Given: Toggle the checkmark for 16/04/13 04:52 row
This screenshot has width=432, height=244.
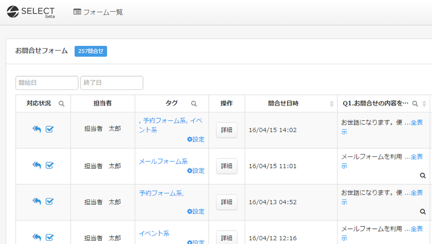Looking at the screenshot, I should [x=49, y=201].
